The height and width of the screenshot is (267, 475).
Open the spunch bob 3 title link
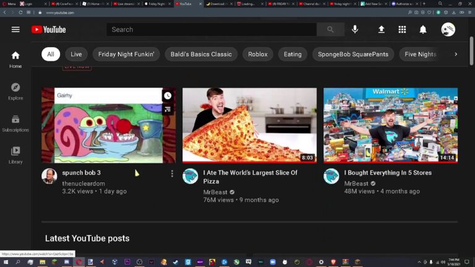tap(81, 172)
